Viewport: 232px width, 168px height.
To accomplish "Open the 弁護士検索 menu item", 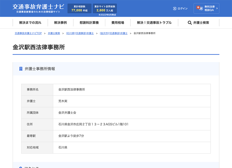I will (199, 23).
